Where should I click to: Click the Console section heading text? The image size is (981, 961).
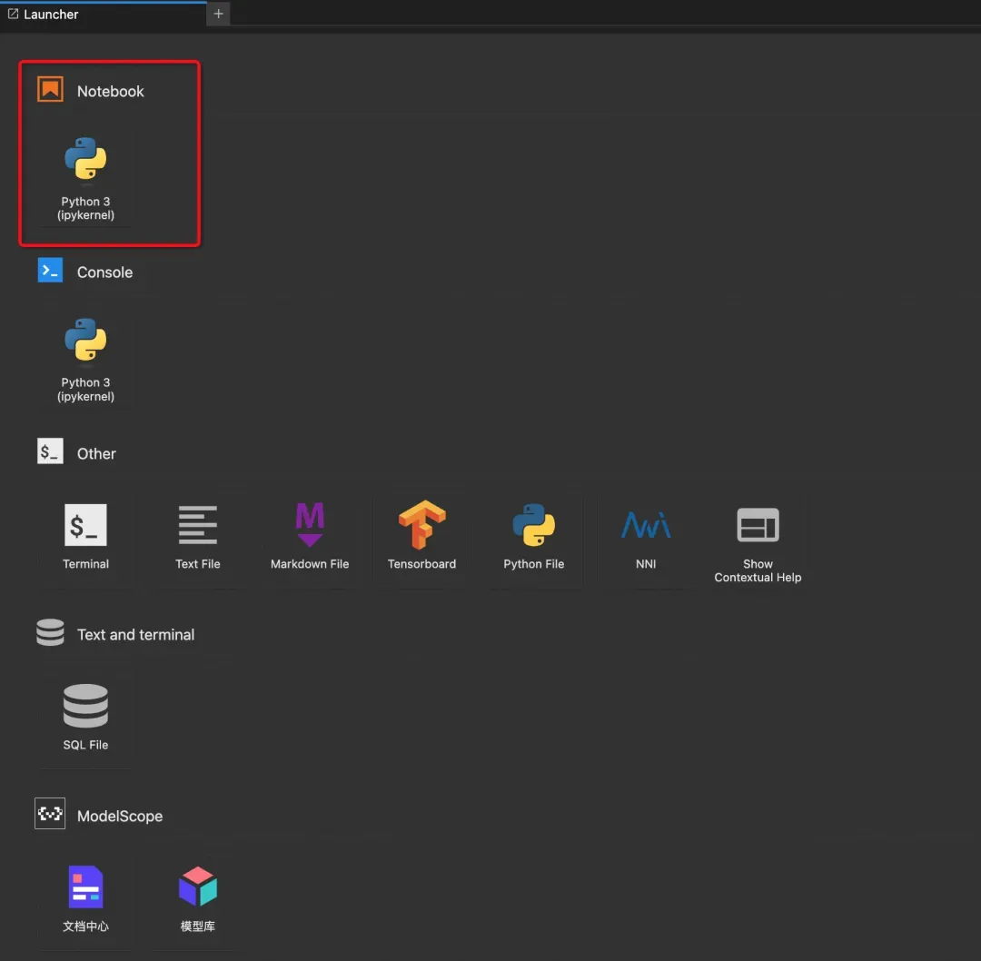(105, 272)
